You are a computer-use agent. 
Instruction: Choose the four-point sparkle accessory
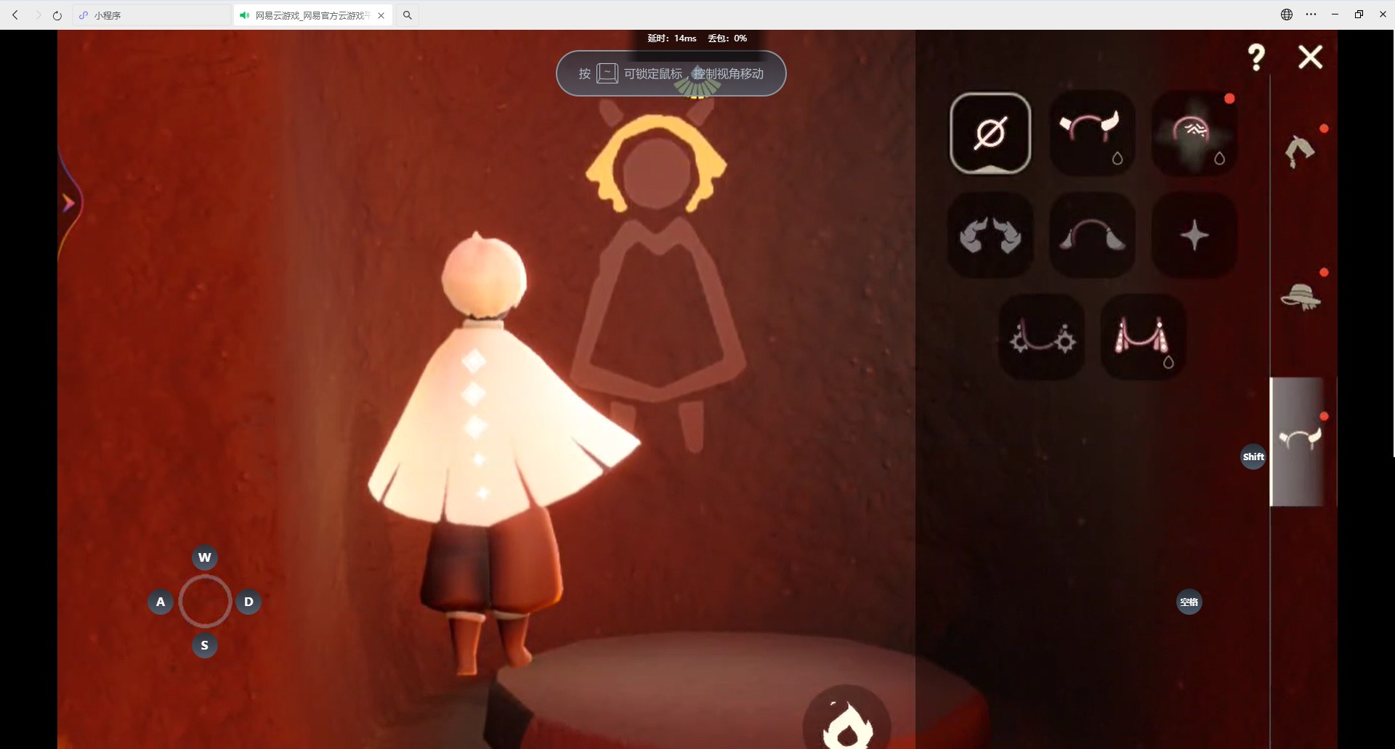tap(1194, 235)
